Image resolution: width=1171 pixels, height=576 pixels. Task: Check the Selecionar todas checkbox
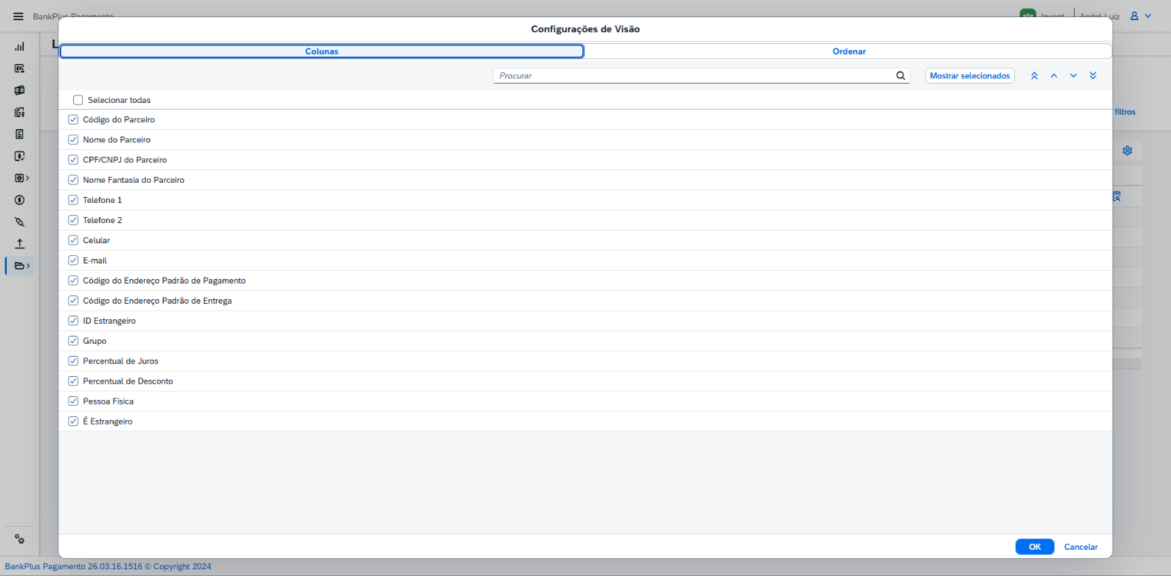[x=78, y=100]
